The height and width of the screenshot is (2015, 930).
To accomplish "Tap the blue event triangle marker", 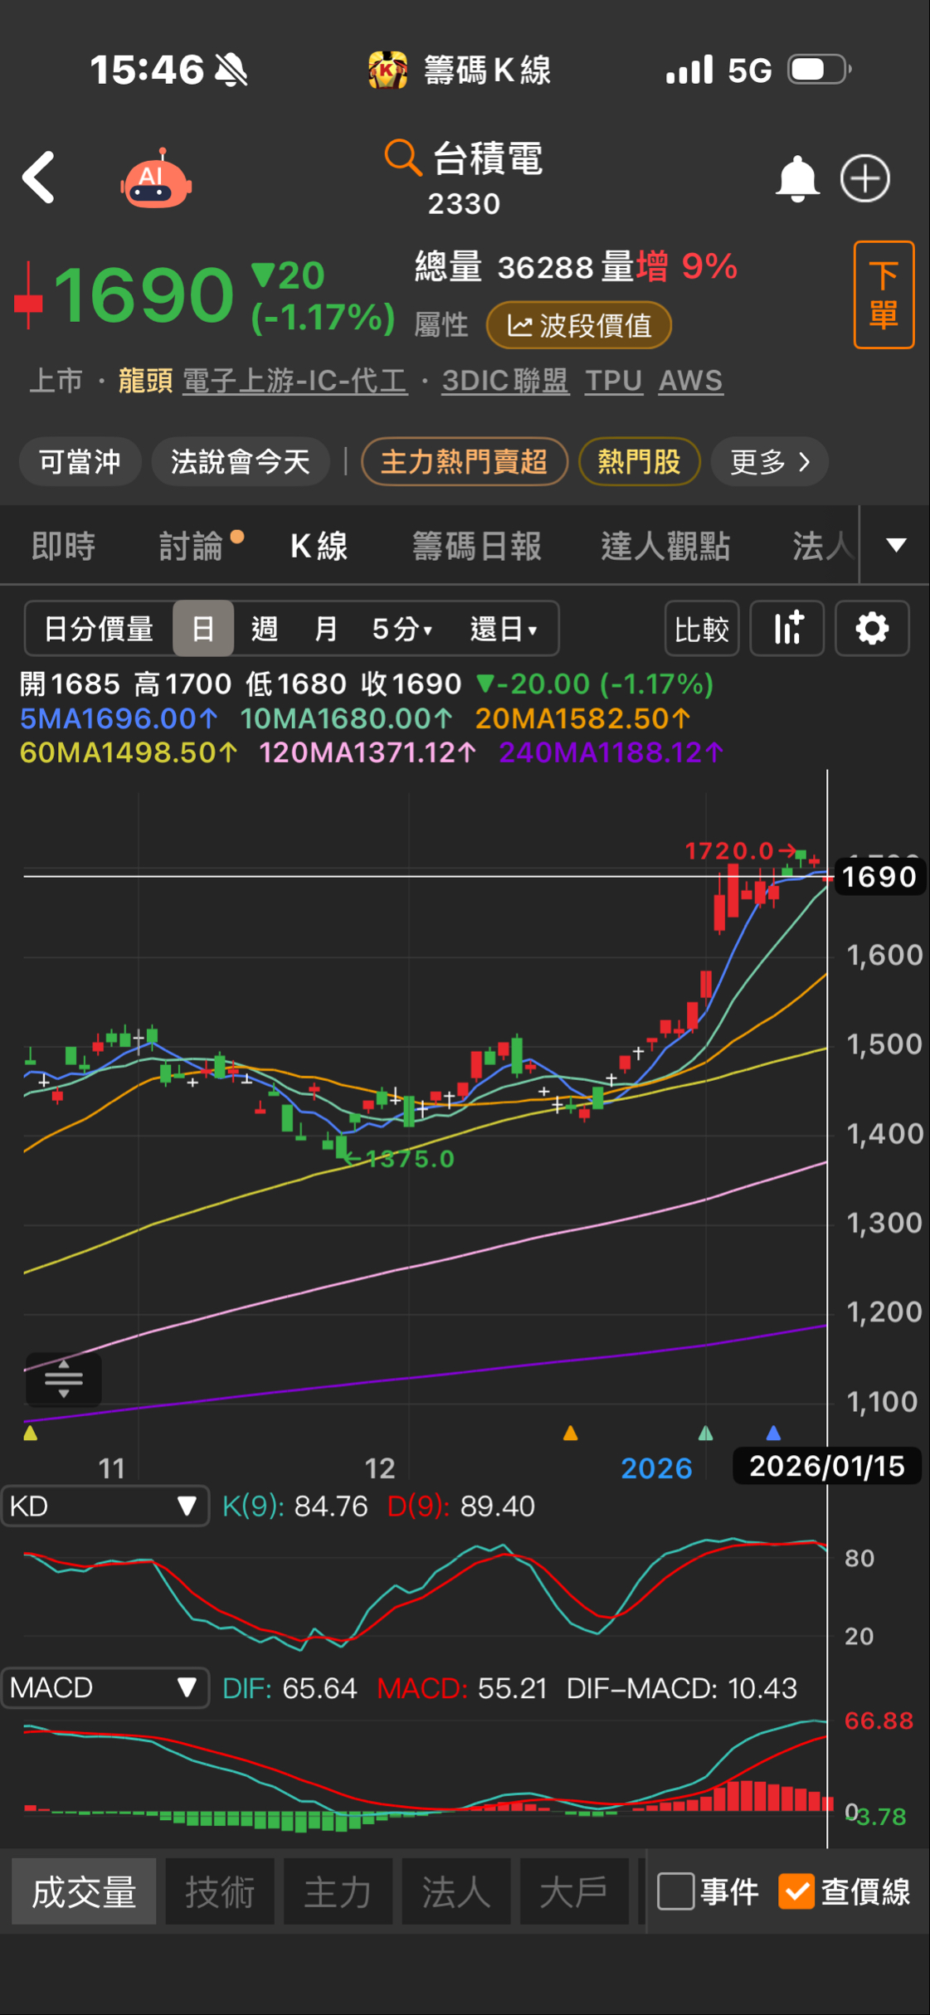I will coord(773,1433).
